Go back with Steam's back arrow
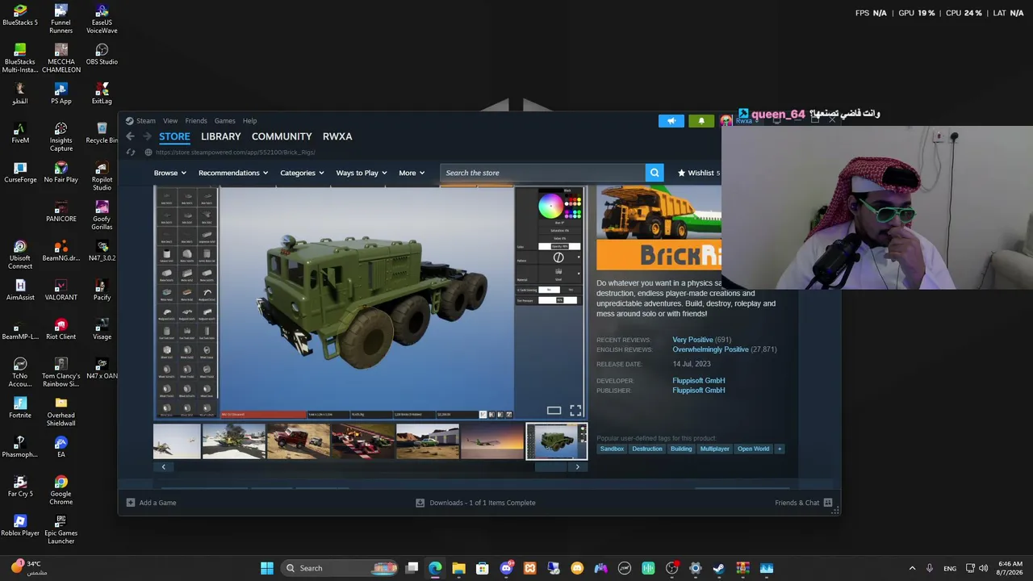This screenshot has height=581, width=1033. [131, 136]
